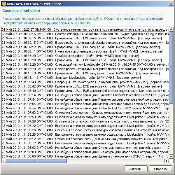The image size is (175, 175).
Task: Select the 11:08:42 'LUALL.EXE завершена' row
Action: (85, 86)
